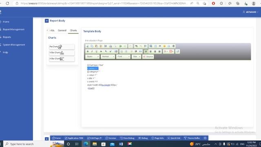261x147 pixels.
Task: Toggle Subscript formatting
Action: (x=106, y=51)
